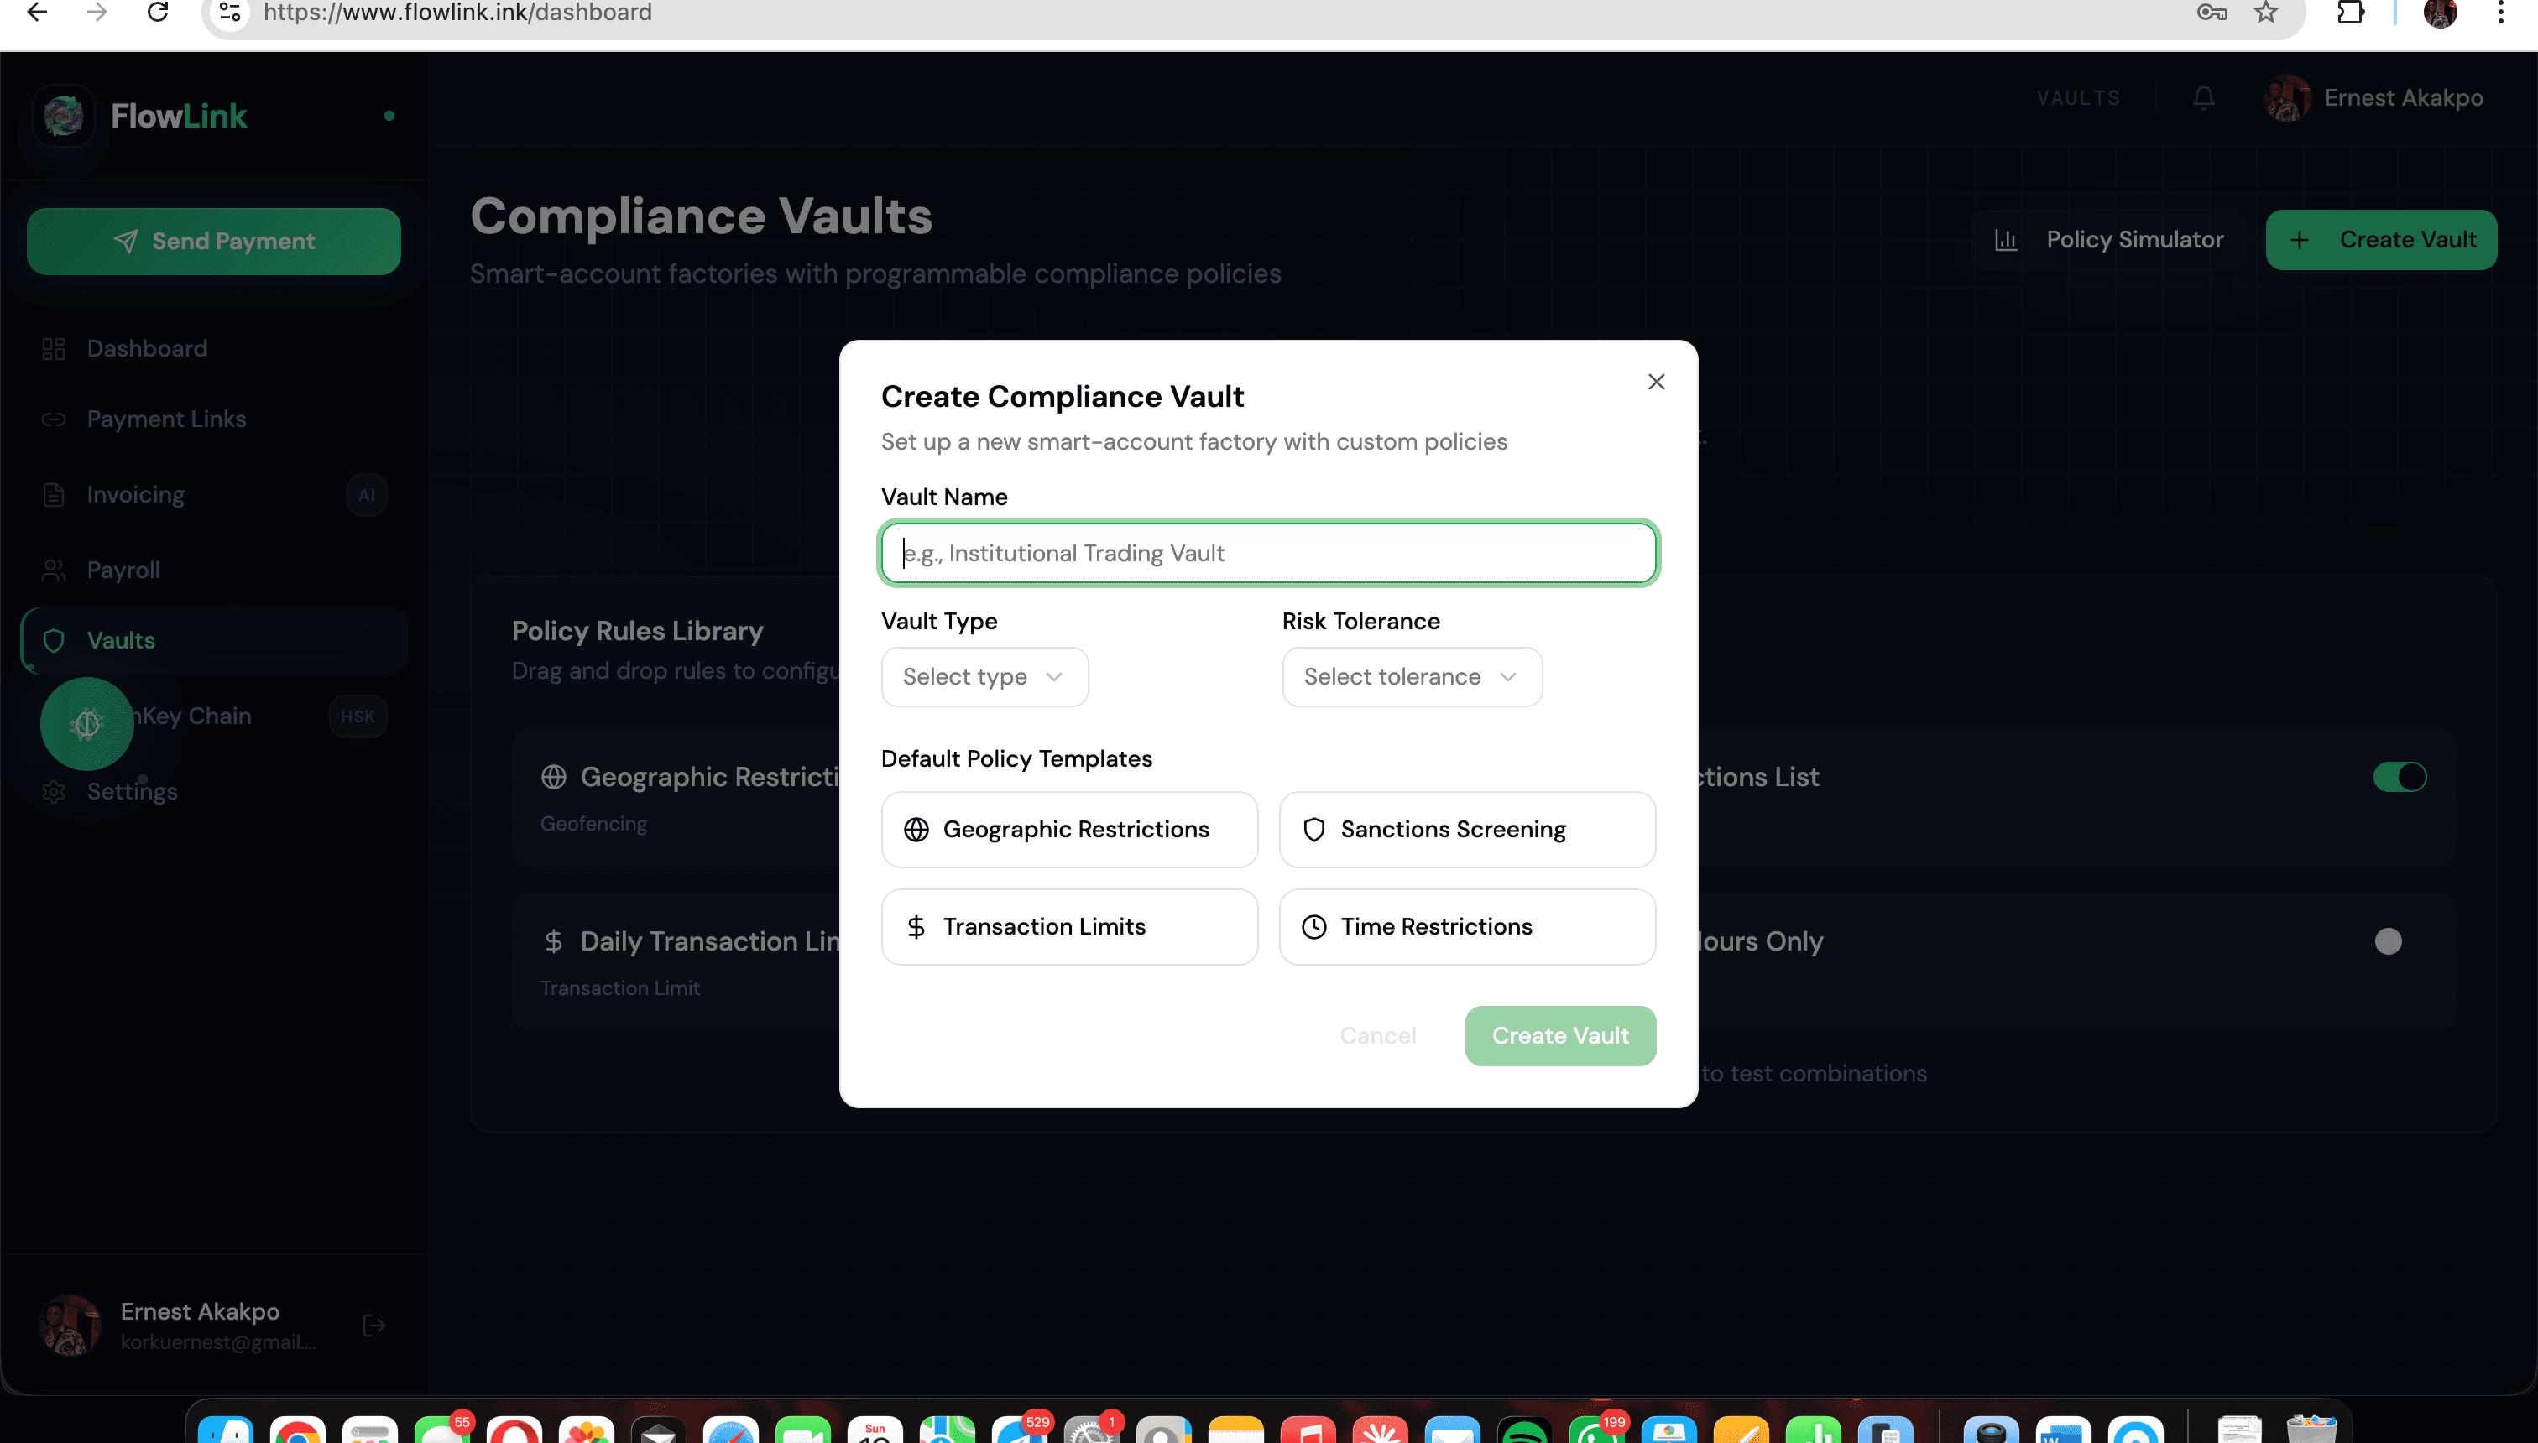
Task: Click the VAULTS breadcrumb in header
Action: coord(2079,98)
